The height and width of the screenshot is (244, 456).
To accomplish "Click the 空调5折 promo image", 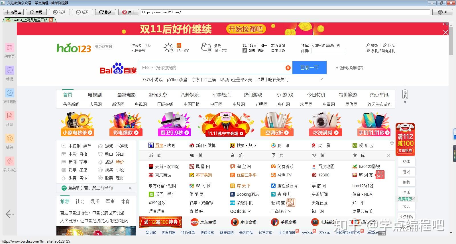I will click(277, 124).
